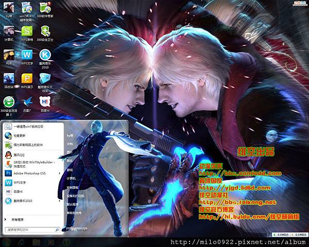Launch WPS表格 from the desktop
Image resolution: width=309 pixels, height=247 pixels.
[27, 33]
